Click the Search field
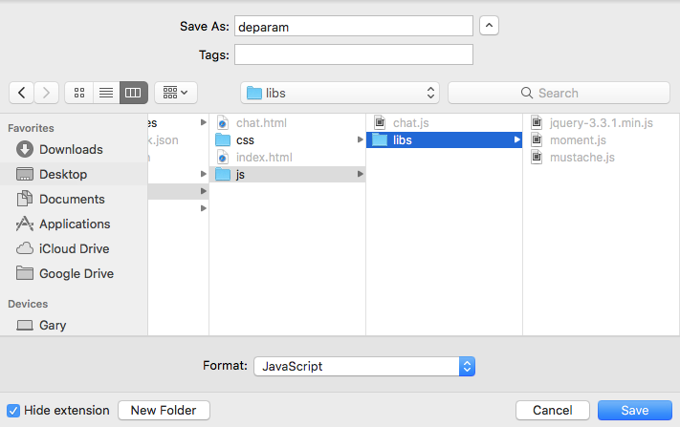The image size is (680, 427). pos(559,93)
